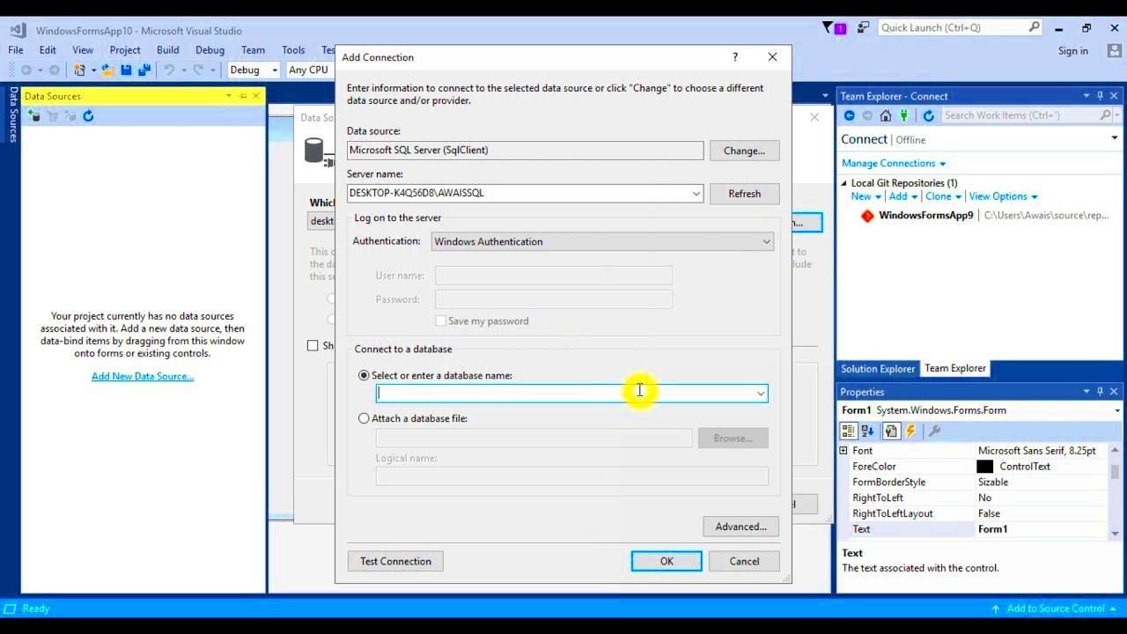This screenshot has width=1127, height=634.
Task: Click the green Manage Connections plug icon
Action: pyautogui.click(x=903, y=115)
